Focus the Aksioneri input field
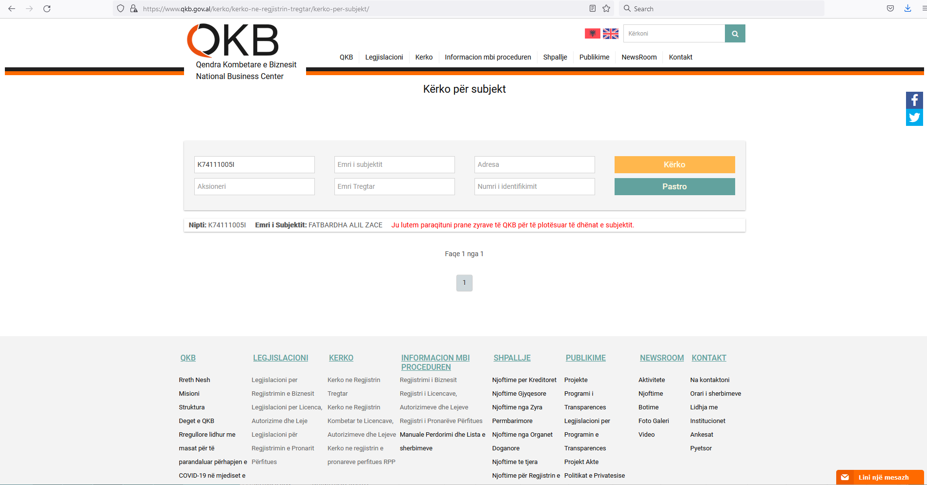Image resolution: width=927 pixels, height=485 pixels. pyautogui.click(x=254, y=186)
